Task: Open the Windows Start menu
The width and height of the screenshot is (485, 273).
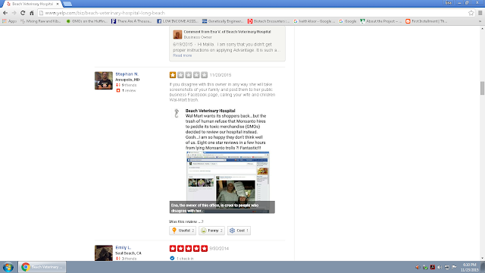Action: (8, 267)
